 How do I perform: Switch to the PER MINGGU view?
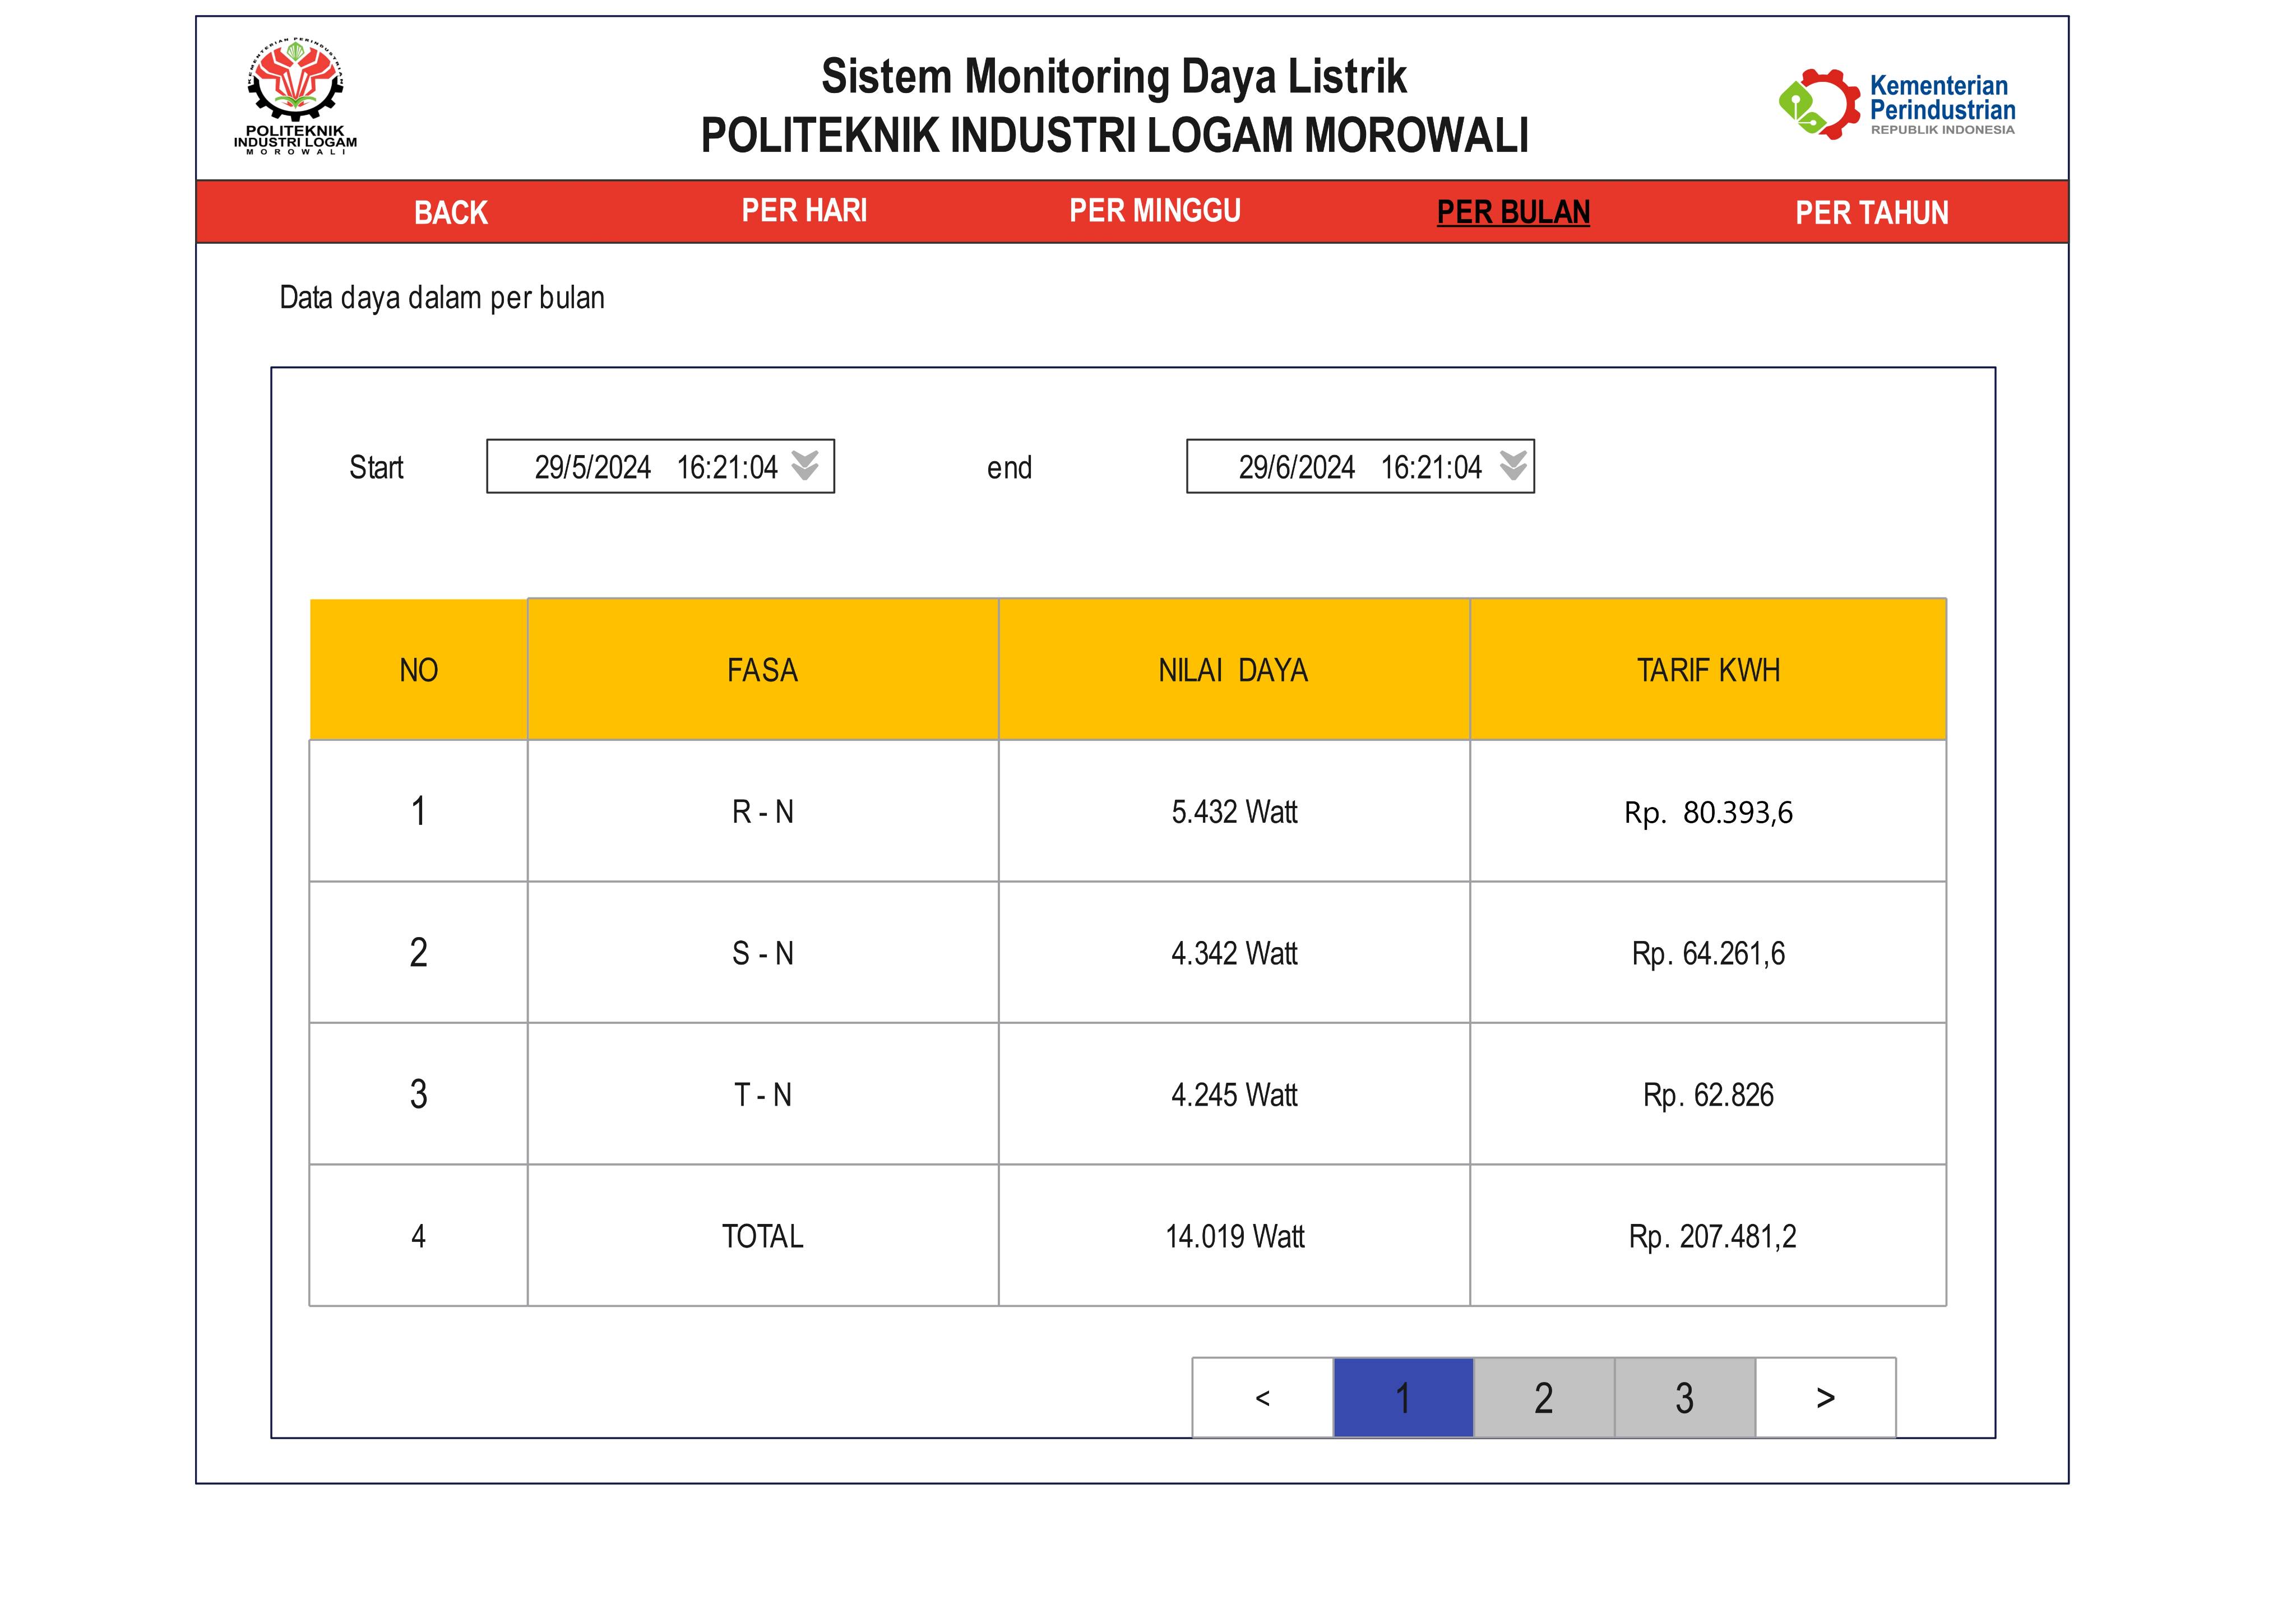coord(1155,211)
